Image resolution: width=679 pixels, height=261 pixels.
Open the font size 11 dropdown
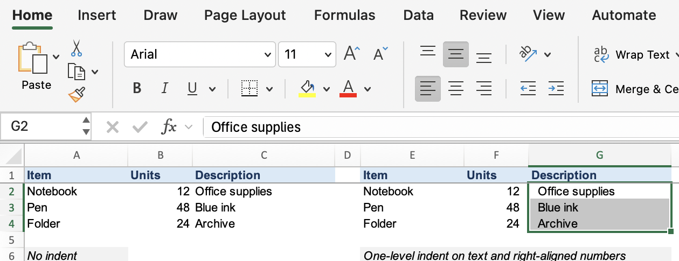(328, 54)
